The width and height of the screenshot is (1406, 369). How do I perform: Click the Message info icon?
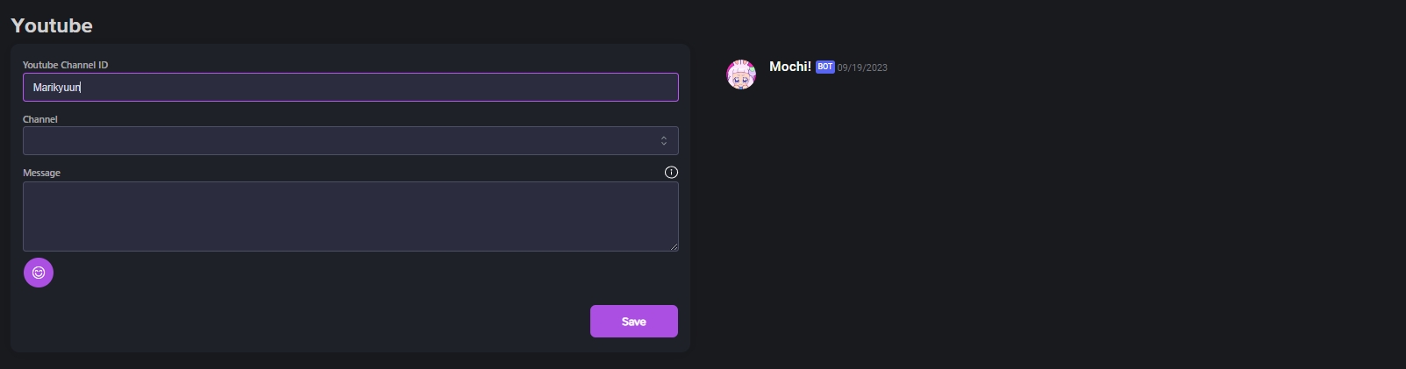[671, 173]
